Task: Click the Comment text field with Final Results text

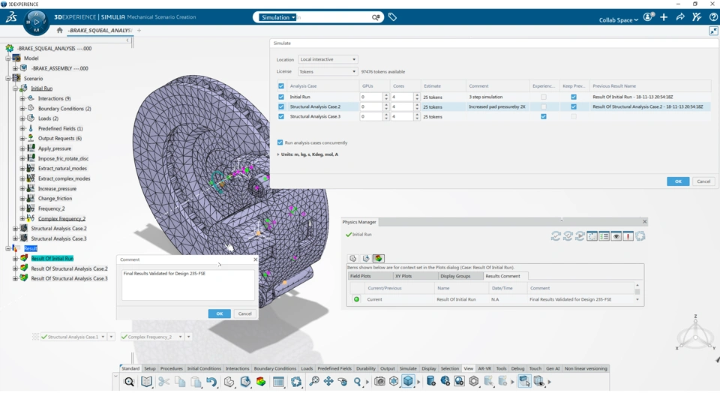Action: tap(187, 285)
